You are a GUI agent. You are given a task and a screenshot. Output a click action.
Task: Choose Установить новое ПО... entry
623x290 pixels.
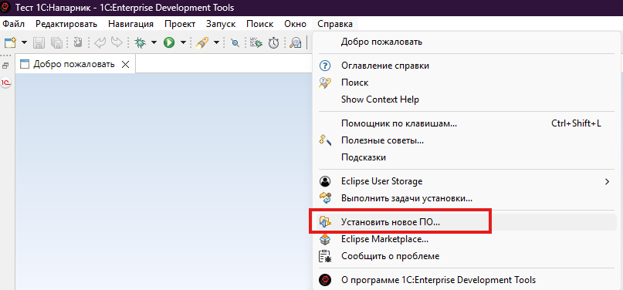tap(466, 222)
